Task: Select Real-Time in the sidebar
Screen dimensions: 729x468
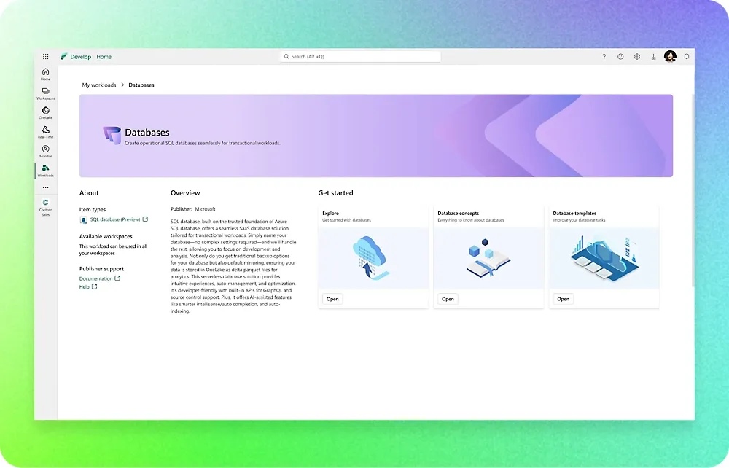Action: pyautogui.click(x=45, y=132)
